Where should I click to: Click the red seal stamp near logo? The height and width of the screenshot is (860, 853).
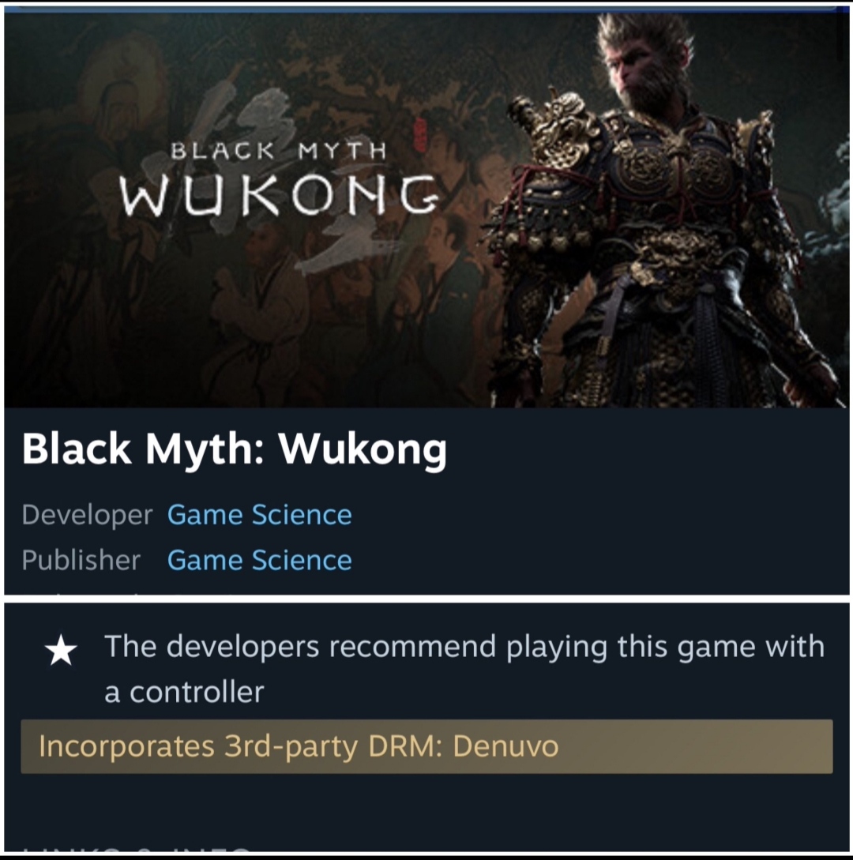(x=419, y=135)
